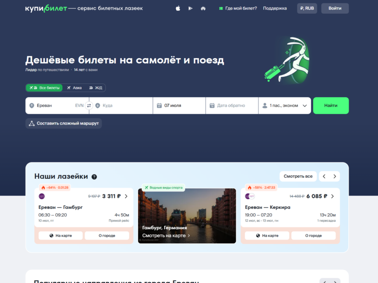This screenshot has width=378, height=283.
Task: Switch to the Ж/Д train tab
Action: click(96, 88)
